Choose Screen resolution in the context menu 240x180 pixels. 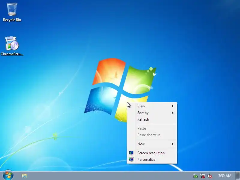click(x=152, y=153)
